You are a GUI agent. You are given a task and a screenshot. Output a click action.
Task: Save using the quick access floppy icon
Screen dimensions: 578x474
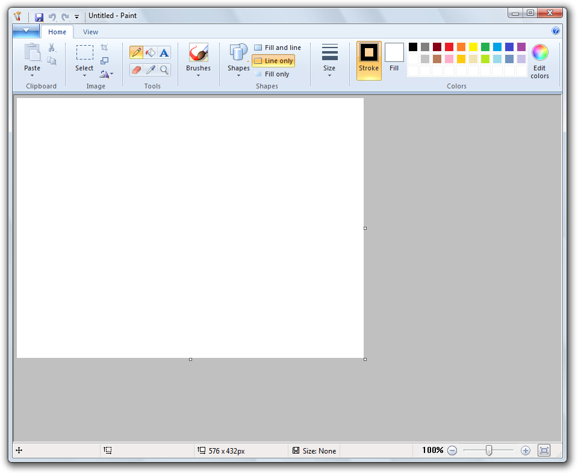coord(39,16)
